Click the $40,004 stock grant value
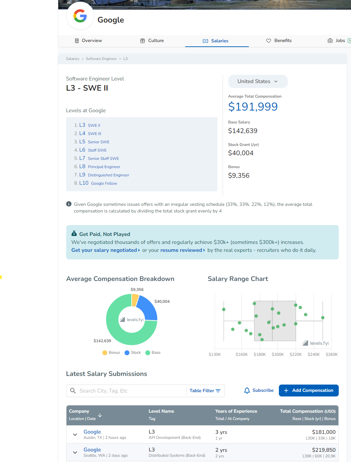Image resolution: width=351 pixels, height=462 pixels. point(241,153)
